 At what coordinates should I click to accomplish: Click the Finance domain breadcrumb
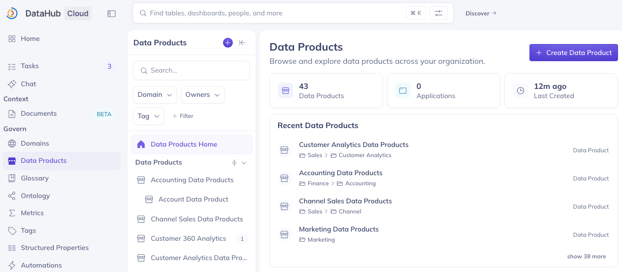click(314, 184)
